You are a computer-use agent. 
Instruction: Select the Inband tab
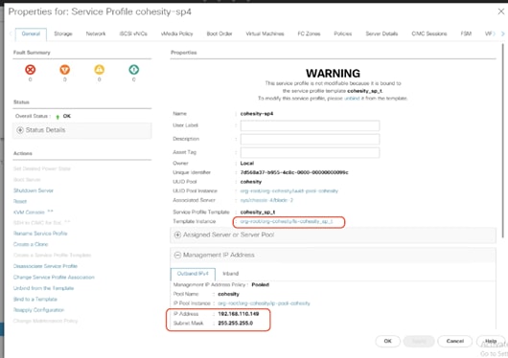[x=231, y=274]
